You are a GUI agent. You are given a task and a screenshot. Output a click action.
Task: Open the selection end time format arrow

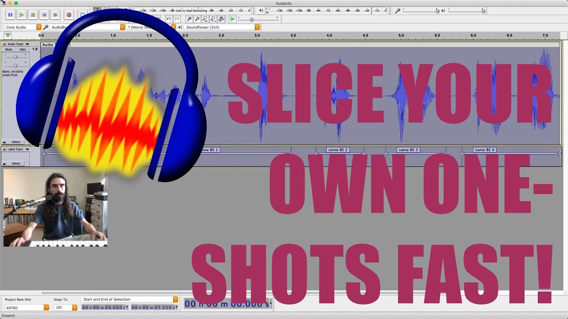(177, 307)
